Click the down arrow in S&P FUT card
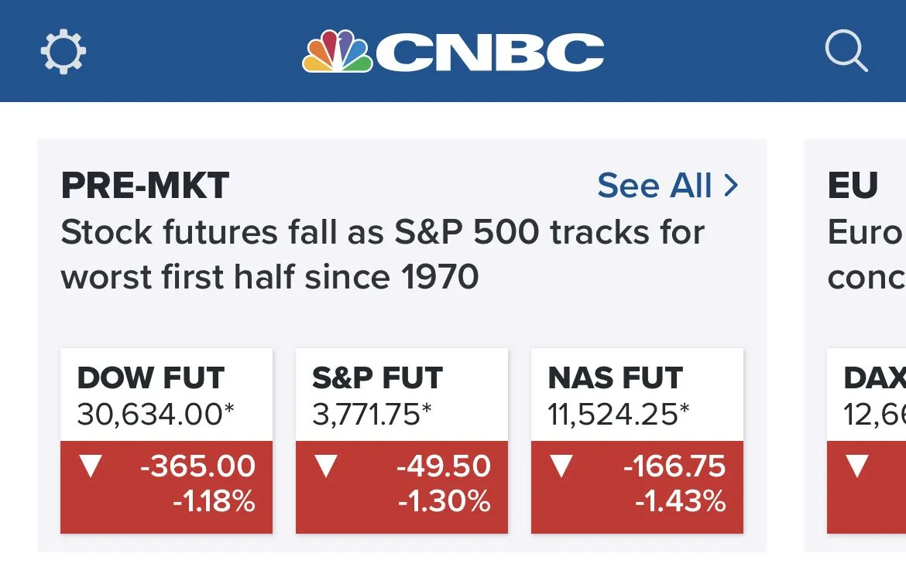The width and height of the screenshot is (906, 584). click(x=326, y=466)
